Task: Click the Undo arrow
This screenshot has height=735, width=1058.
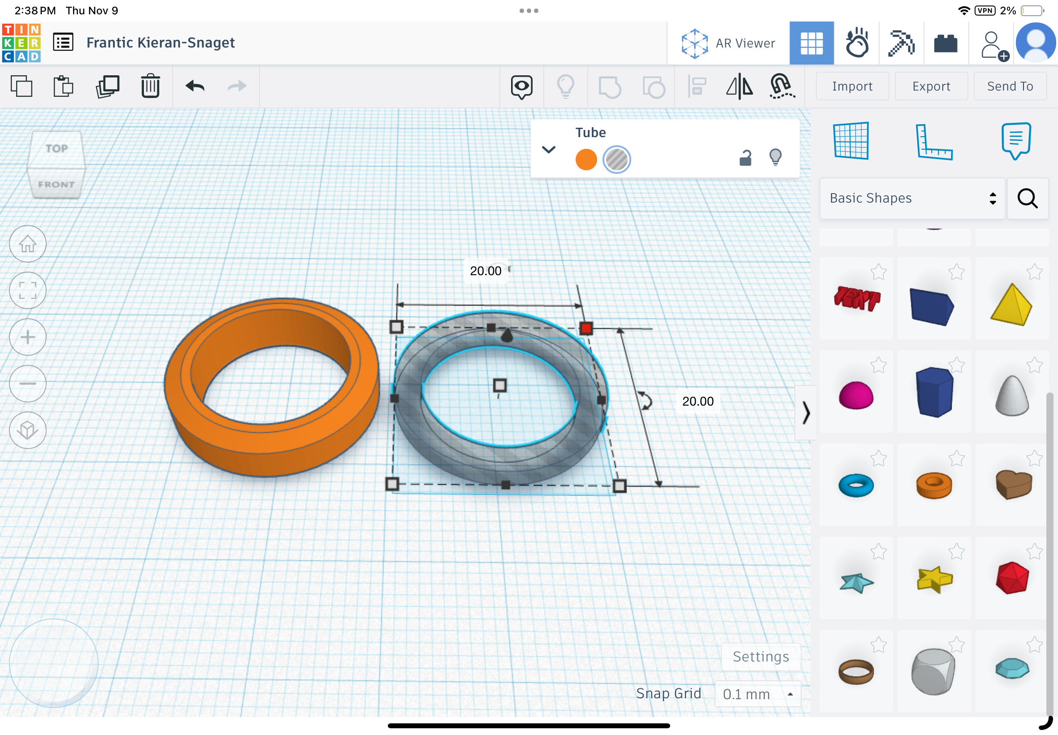Action: (195, 86)
